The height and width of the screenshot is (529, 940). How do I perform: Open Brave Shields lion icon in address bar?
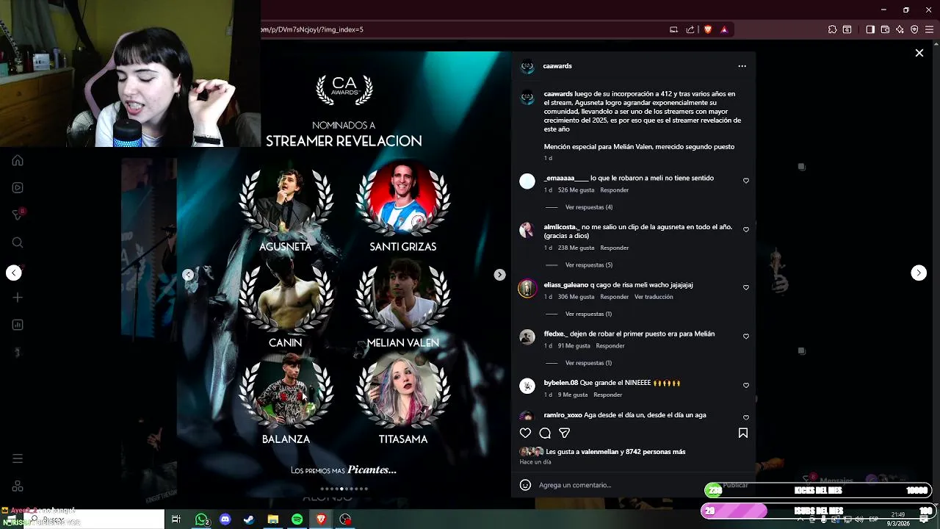tap(708, 29)
